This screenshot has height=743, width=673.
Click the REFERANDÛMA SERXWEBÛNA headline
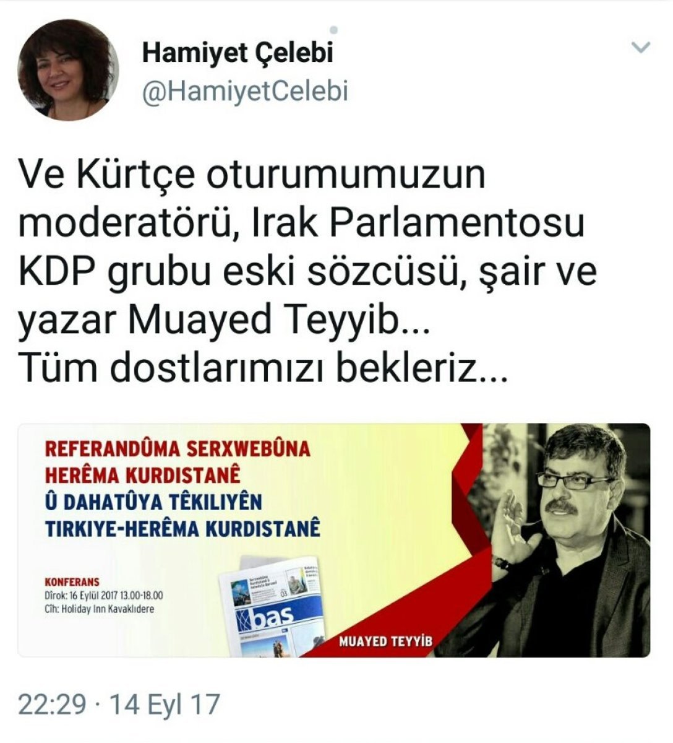click(x=178, y=448)
